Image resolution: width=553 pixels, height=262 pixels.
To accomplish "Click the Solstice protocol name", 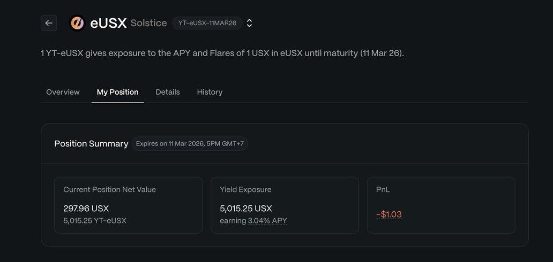I will (x=148, y=23).
